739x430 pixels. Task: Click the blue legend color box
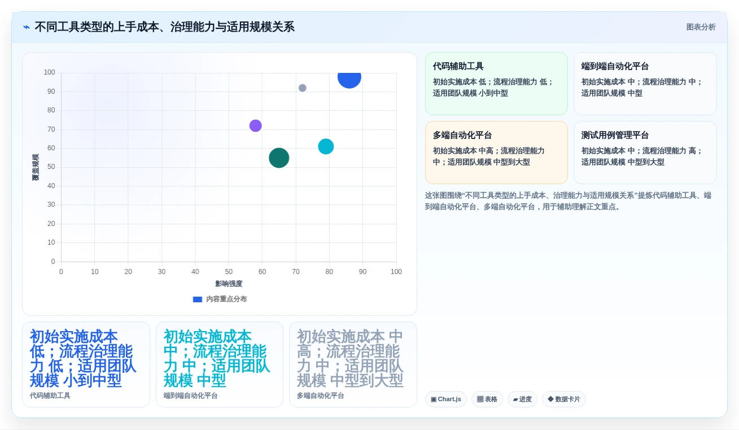coord(198,299)
